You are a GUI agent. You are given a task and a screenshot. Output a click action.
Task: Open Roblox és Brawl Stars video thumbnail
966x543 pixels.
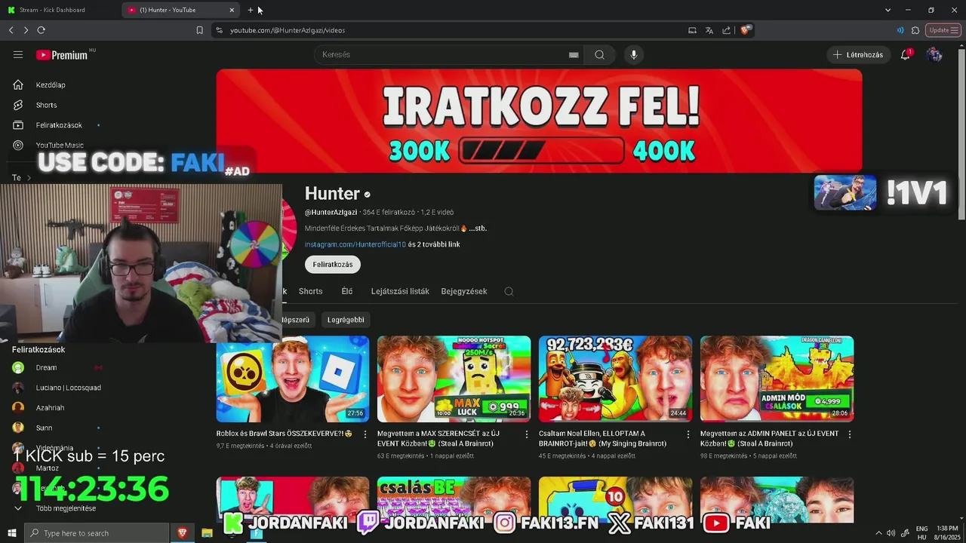pos(293,379)
